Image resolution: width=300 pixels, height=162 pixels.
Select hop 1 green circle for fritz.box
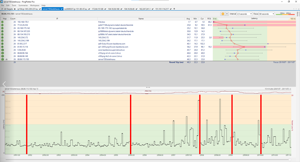(2, 22)
